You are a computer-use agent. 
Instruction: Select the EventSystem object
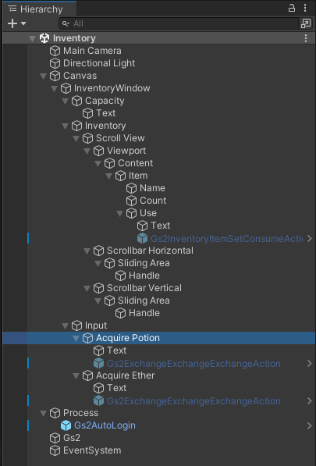[86, 450]
